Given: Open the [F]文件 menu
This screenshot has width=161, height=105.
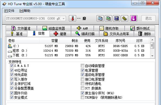Looking at the screenshot, I should [x=9, y=11].
